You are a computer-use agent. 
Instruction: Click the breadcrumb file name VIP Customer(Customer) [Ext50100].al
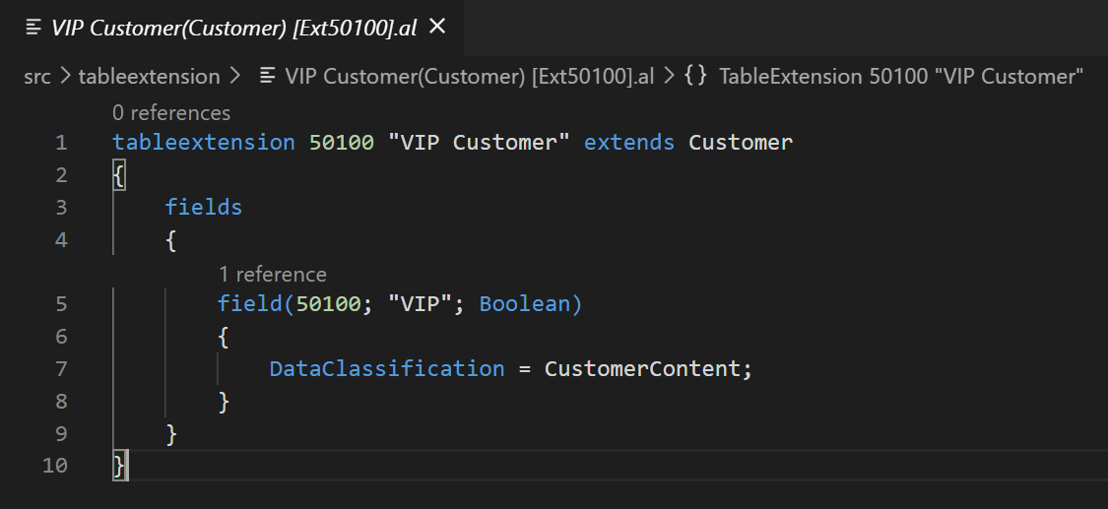click(469, 77)
